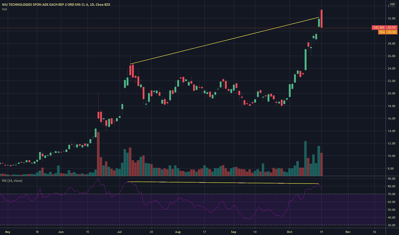Click the RSI 90.00 axis label
The image size is (399, 235).
pos(391,179)
